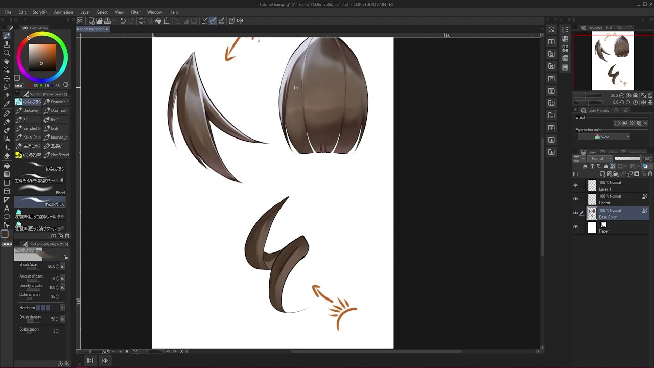Click the Open file folder icon
The image size is (654, 368).
pyautogui.click(x=99, y=21)
